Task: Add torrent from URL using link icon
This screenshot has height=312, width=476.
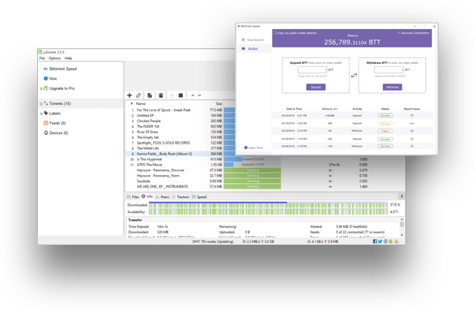Action: 138,95
